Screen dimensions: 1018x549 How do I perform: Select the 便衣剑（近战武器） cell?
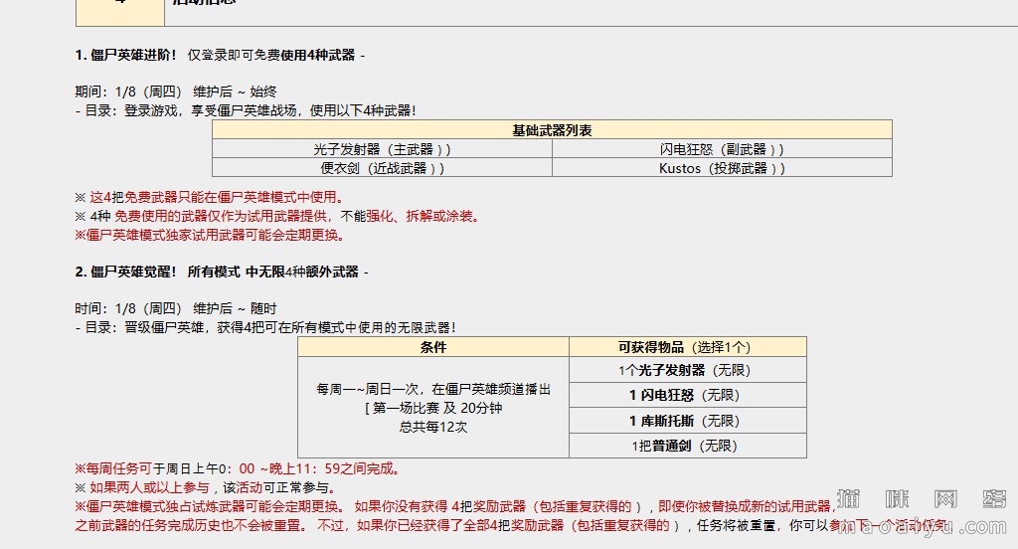pyautogui.click(x=382, y=168)
